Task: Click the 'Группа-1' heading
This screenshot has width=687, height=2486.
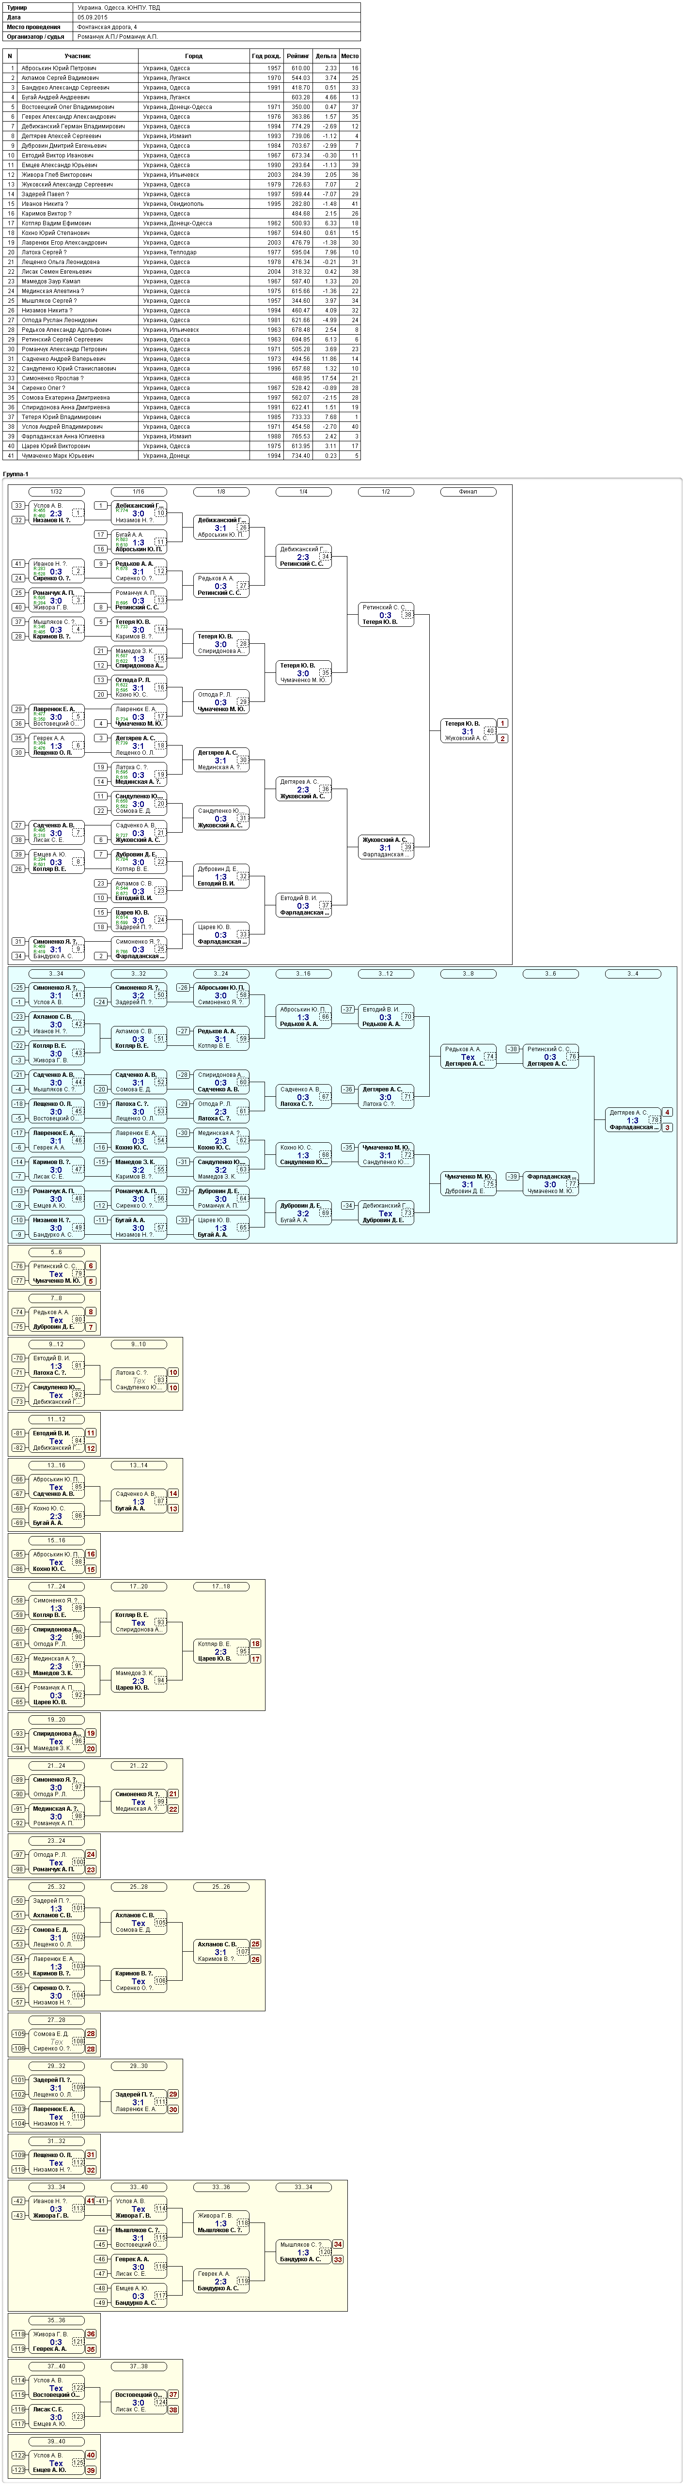Action: click(16, 475)
